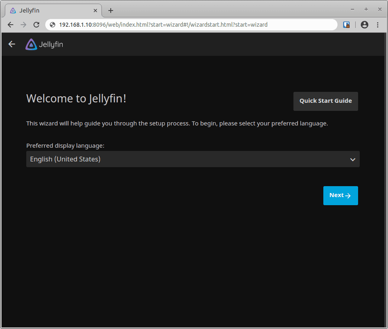This screenshot has height=329, width=388.
Task: Click inside the address bar
Action: (x=182, y=25)
